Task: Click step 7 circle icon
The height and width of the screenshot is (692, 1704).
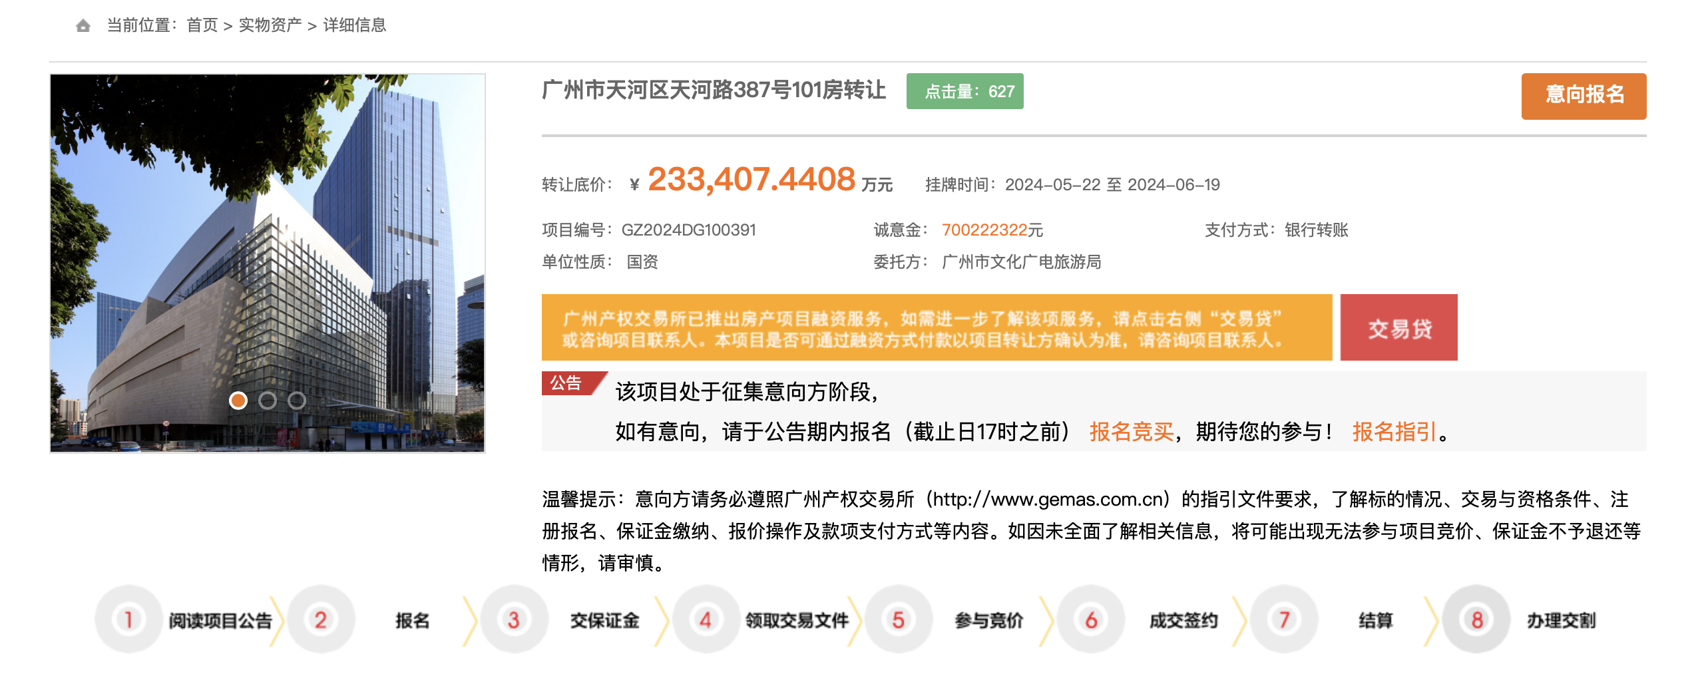Action: [x=1283, y=619]
